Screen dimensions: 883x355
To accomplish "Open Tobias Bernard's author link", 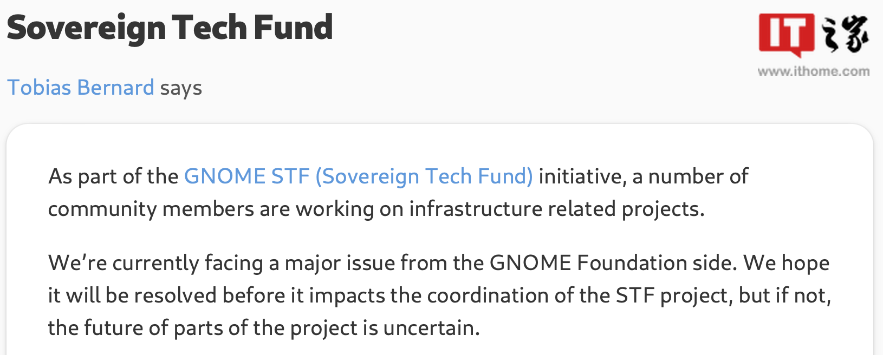I will click(x=81, y=87).
